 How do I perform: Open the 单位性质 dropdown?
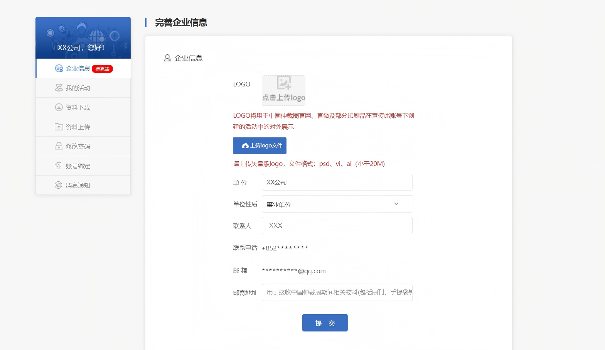337,204
